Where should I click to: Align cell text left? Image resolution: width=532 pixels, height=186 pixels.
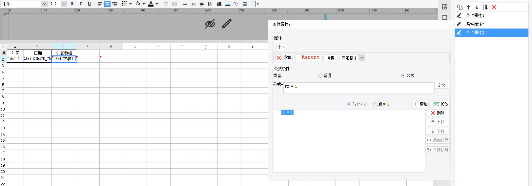[100, 4]
